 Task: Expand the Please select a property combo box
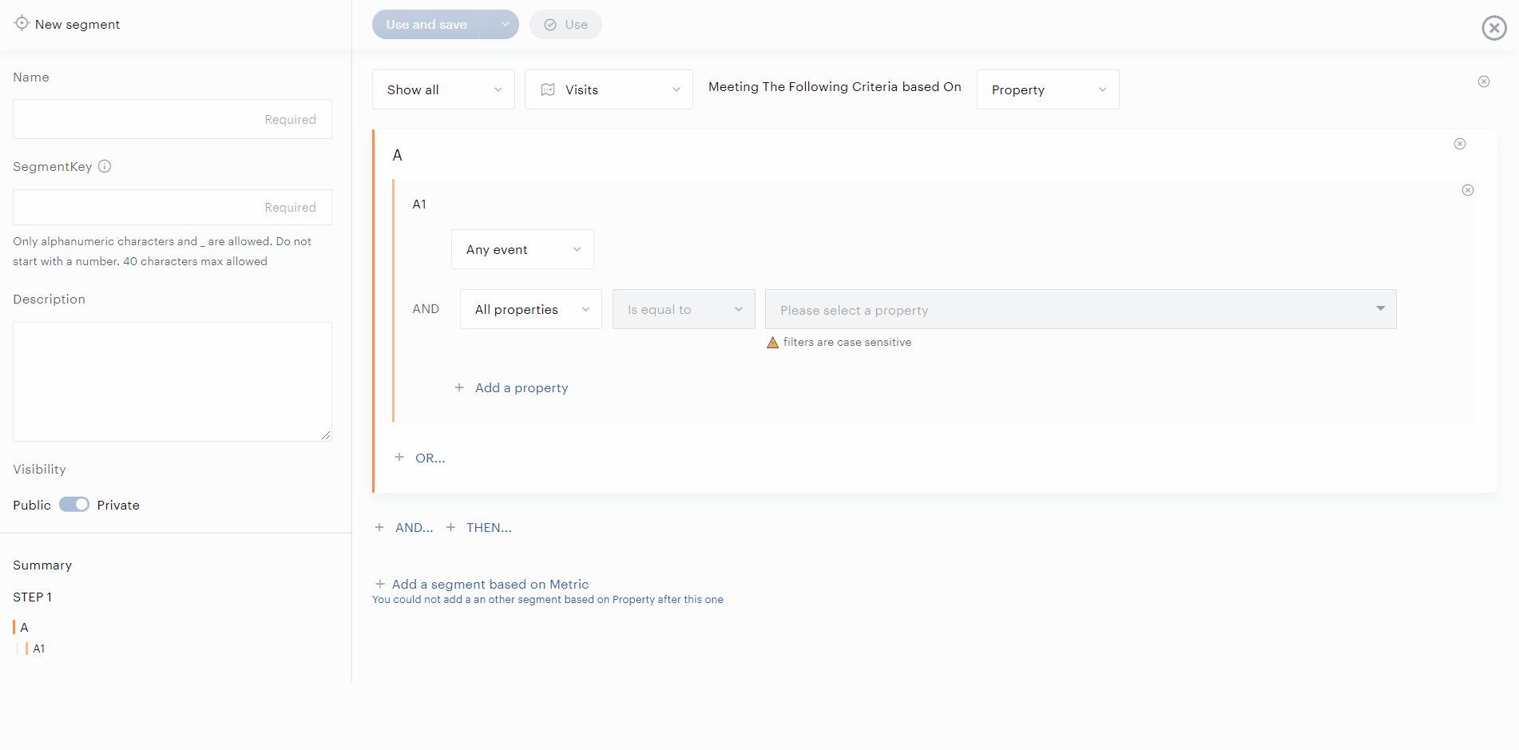pos(1080,309)
